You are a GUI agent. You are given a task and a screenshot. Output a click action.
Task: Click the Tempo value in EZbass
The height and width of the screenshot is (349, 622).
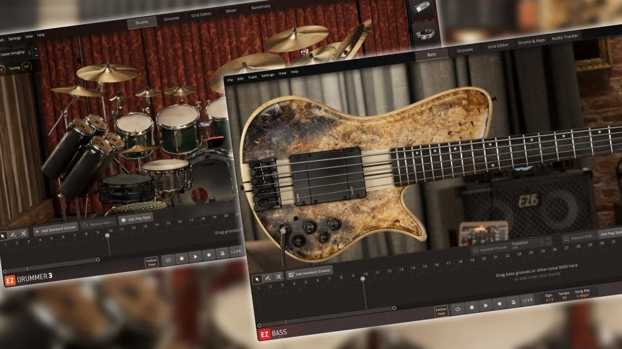pos(564,298)
